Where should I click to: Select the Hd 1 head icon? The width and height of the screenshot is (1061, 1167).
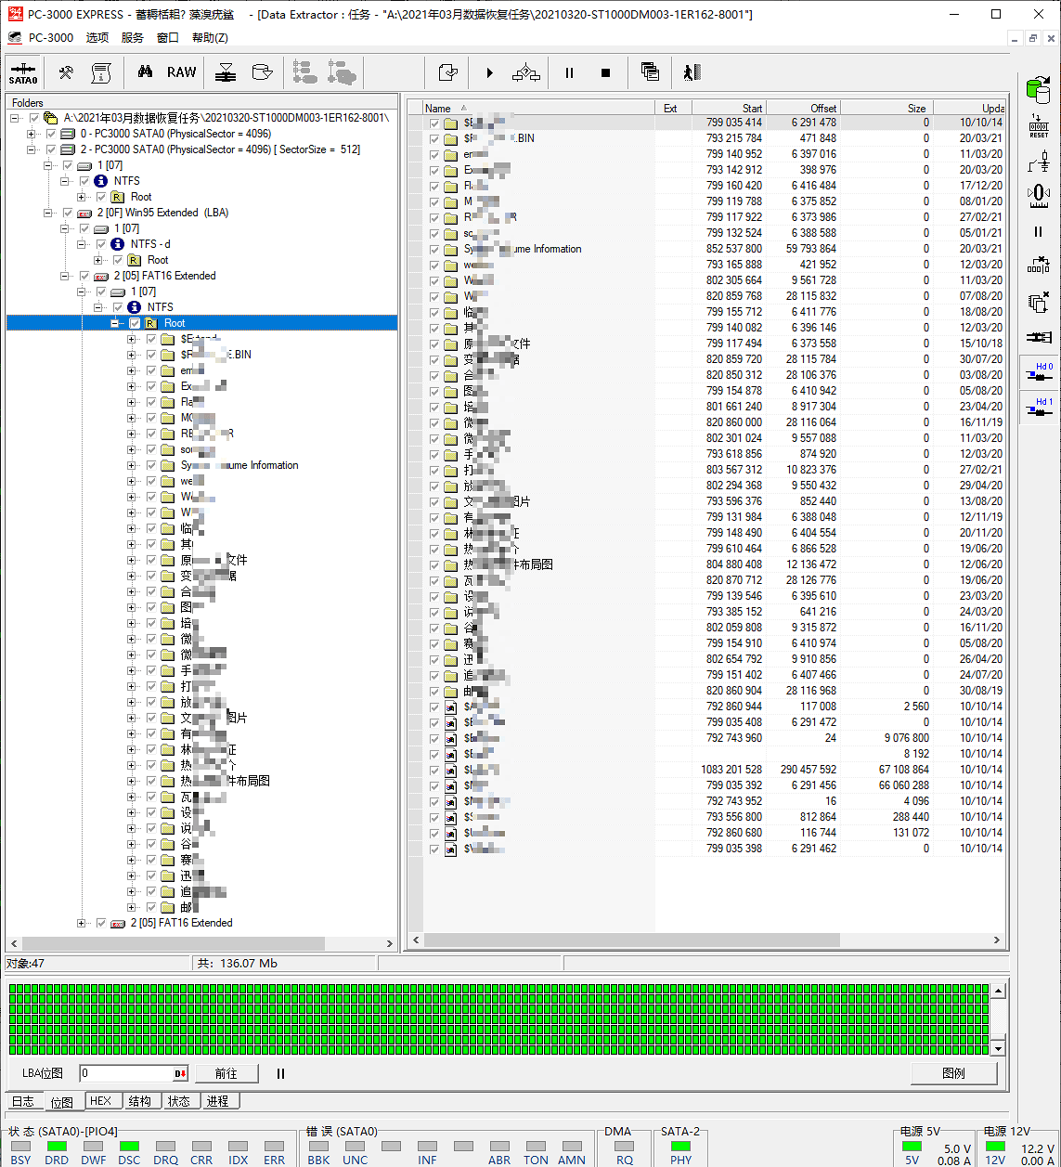pos(1039,408)
